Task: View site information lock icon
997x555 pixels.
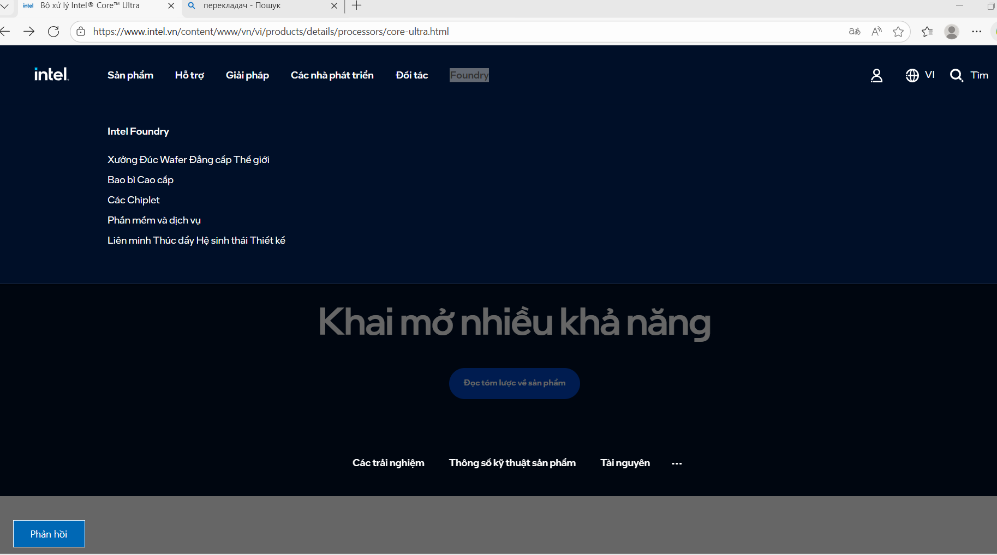Action: point(81,32)
